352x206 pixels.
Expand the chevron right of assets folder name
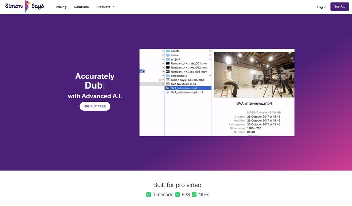pos(210,51)
